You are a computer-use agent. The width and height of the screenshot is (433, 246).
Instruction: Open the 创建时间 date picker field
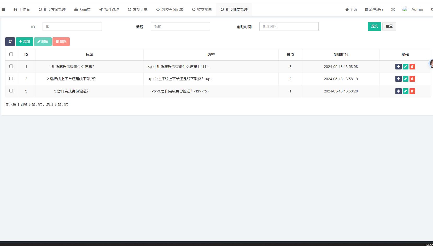[x=289, y=27]
